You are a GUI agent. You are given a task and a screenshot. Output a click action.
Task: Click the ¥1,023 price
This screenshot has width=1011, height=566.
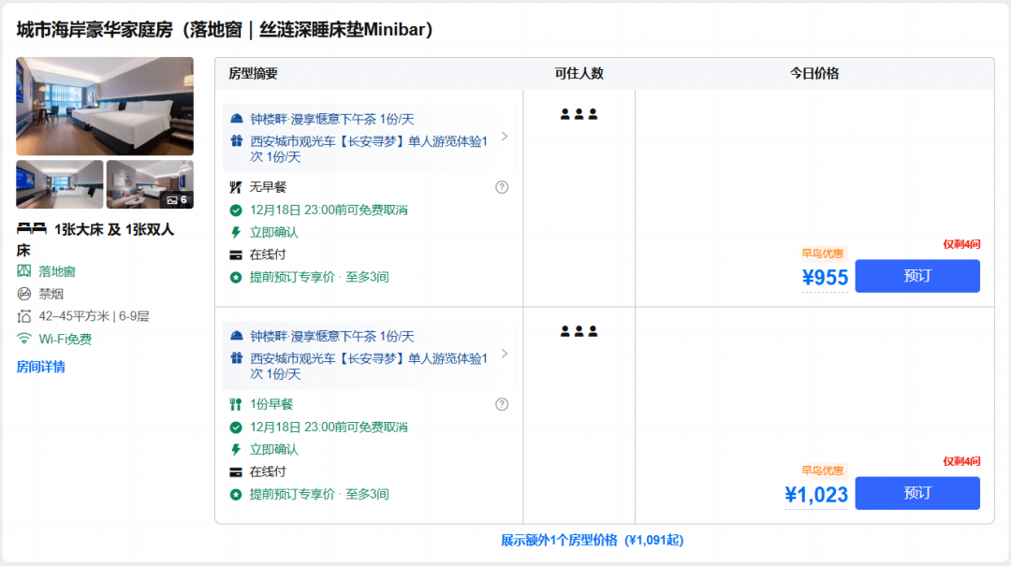[816, 495]
